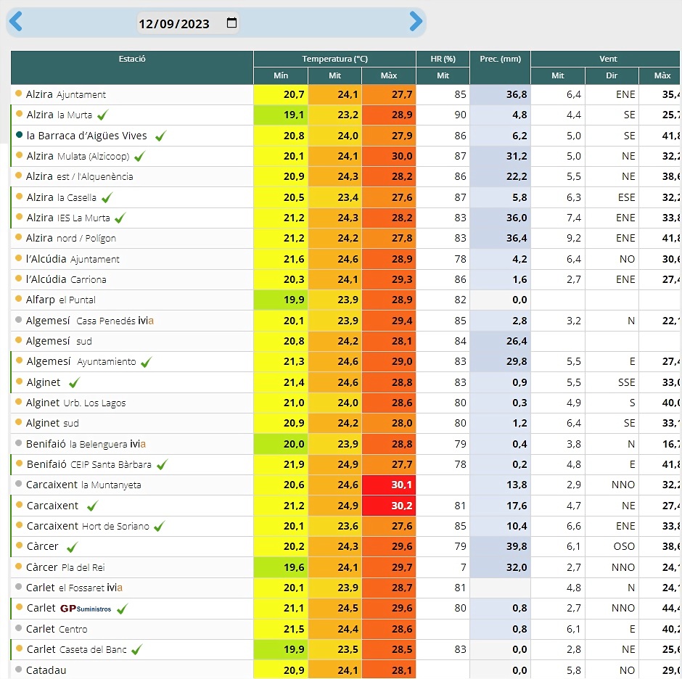Open Carcaixent Hort de Soriano station

(88, 527)
